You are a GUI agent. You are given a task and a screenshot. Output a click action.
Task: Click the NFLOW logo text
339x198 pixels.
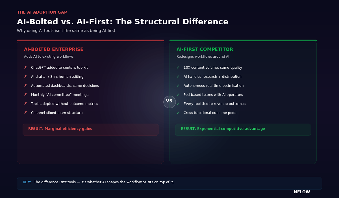pyautogui.click(x=302, y=192)
